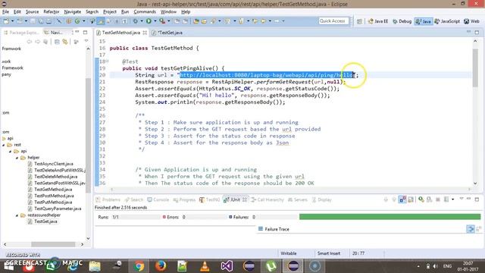Click the Quick Access search field
The image size is (485, 273).
point(333,21)
